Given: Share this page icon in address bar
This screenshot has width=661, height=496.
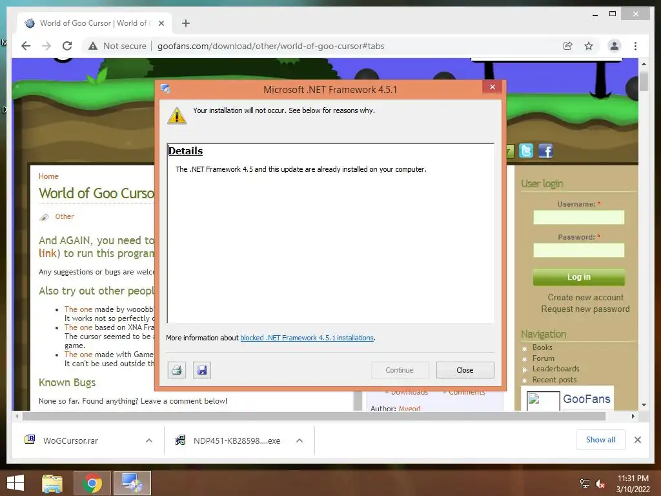Looking at the screenshot, I should click(x=568, y=46).
